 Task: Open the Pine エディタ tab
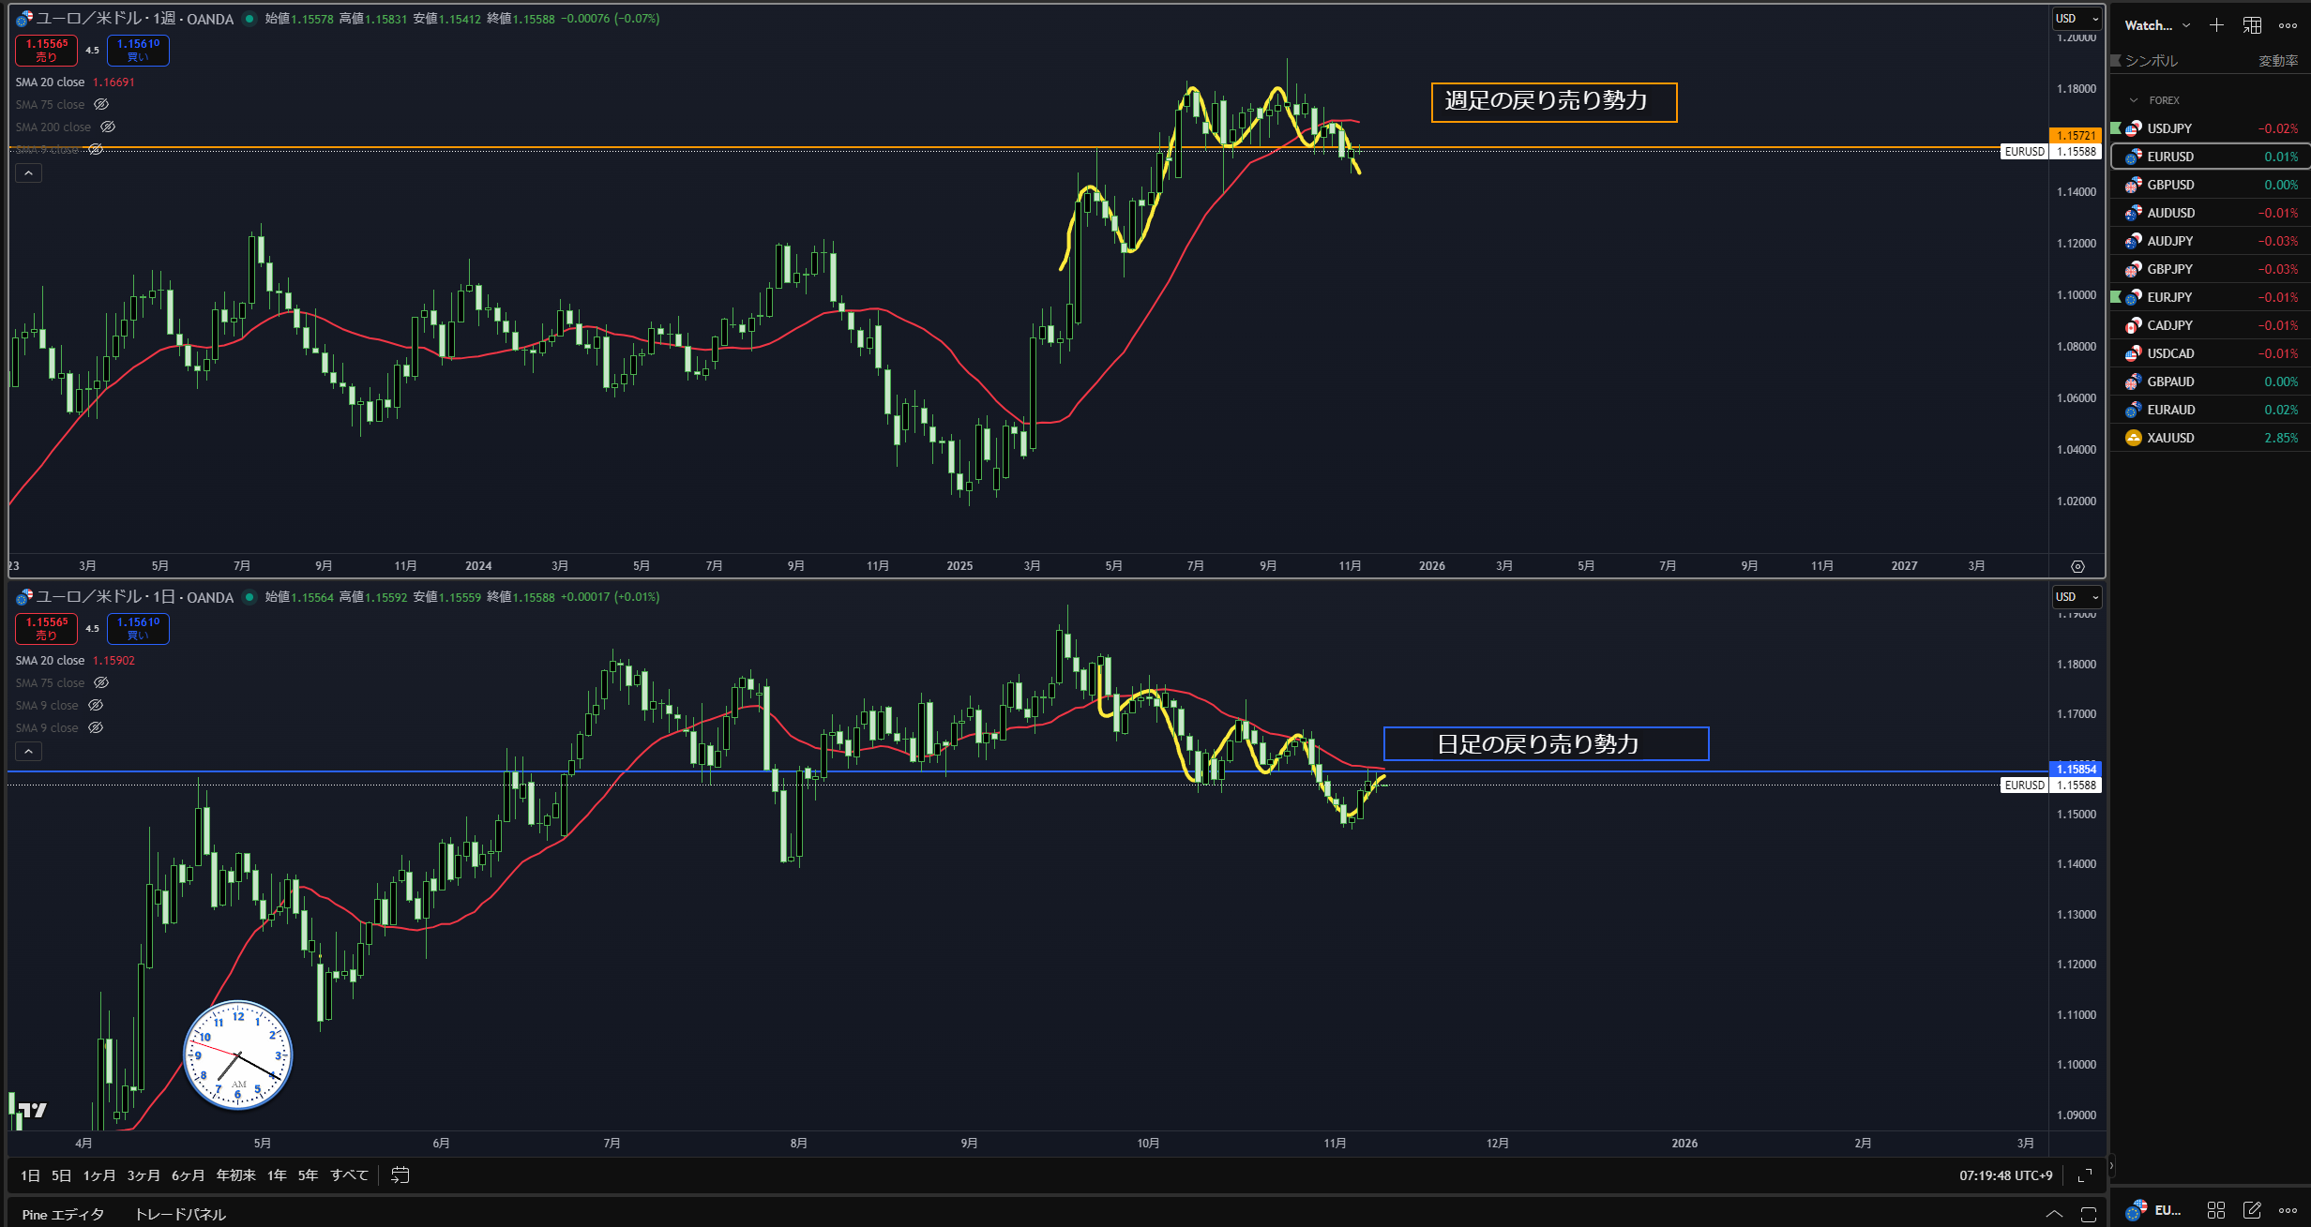63,1214
